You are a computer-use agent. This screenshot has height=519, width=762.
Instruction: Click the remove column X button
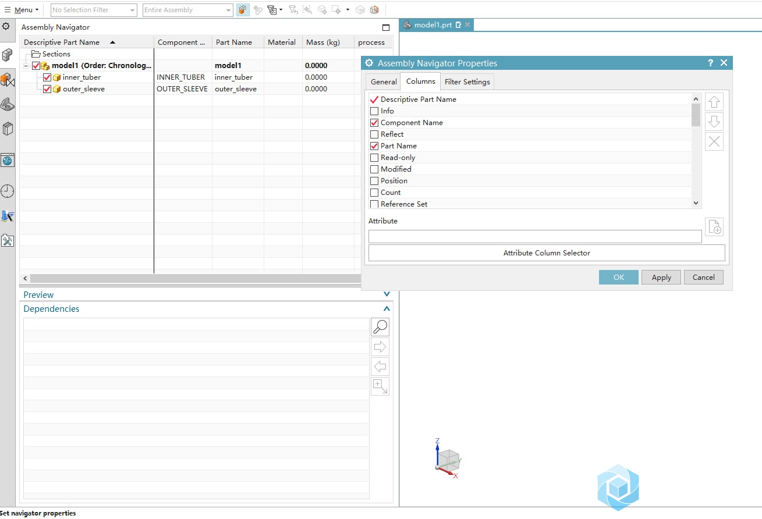714,141
